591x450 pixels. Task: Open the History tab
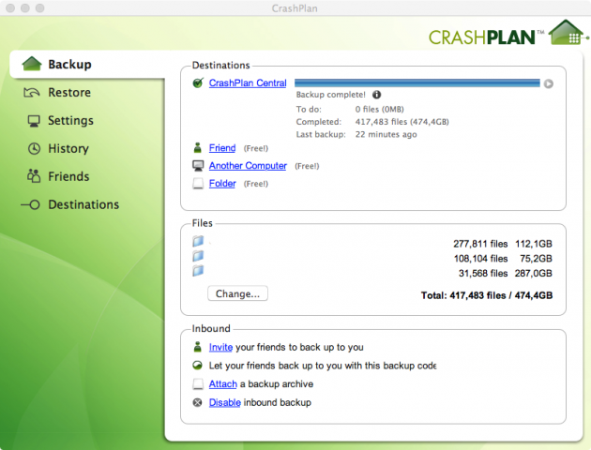68,148
